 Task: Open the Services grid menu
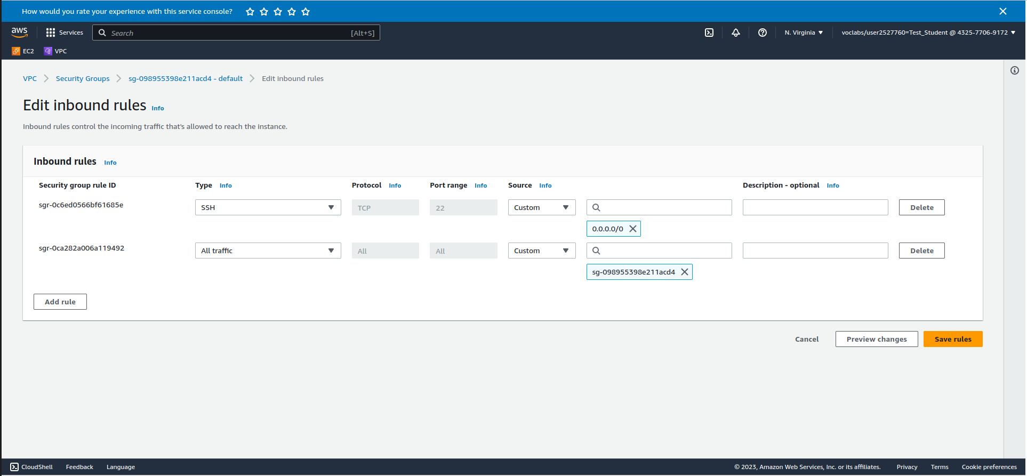[x=65, y=33]
